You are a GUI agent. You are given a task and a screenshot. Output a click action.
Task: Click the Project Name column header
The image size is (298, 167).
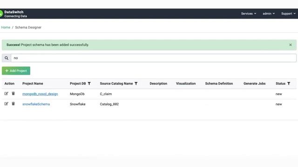click(x=33, y=83)
